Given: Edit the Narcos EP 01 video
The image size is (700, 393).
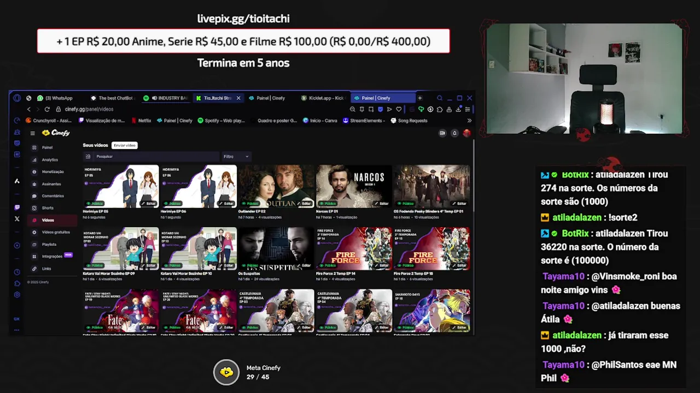Looking at the screenshot, I should 382,204.
